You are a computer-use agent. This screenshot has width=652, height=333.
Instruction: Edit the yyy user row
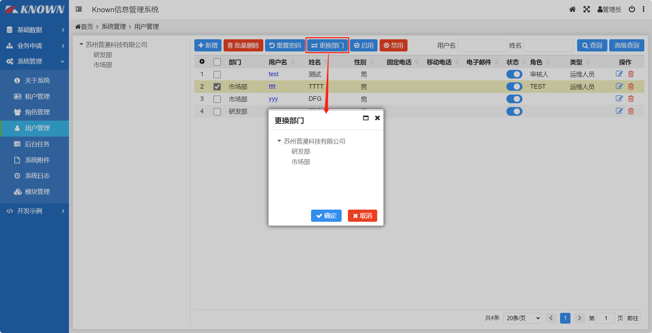click(619, 98)
